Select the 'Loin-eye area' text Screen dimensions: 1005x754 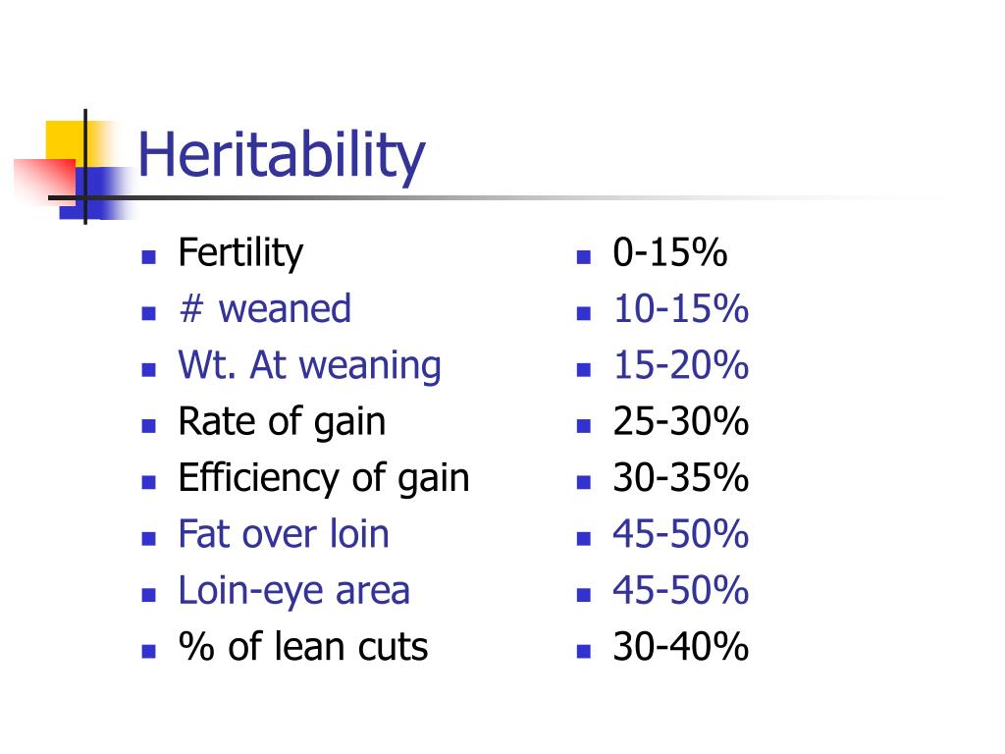[293, 592]
